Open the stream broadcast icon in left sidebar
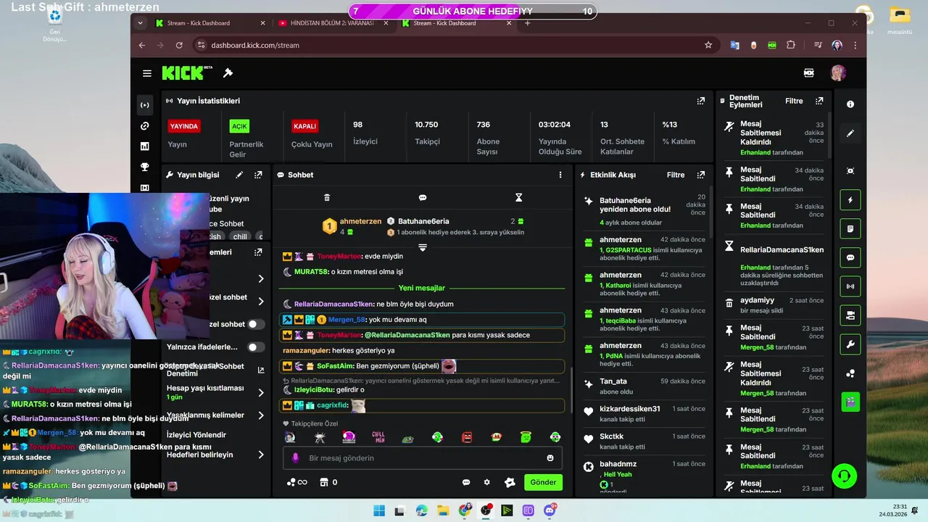 [x=145, y=105]
